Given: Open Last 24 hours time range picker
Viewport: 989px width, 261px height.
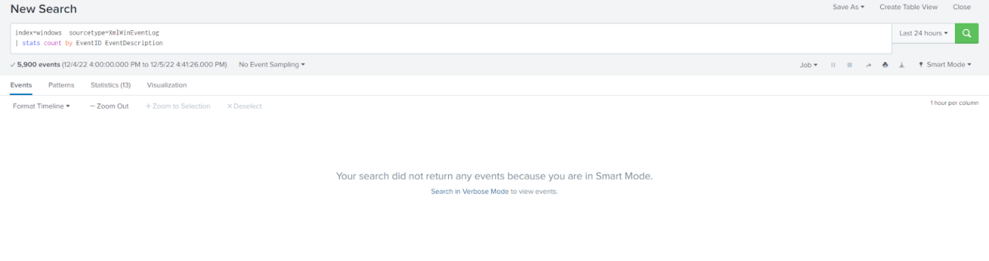Looking at the screenshot, I should pos(923,33).
